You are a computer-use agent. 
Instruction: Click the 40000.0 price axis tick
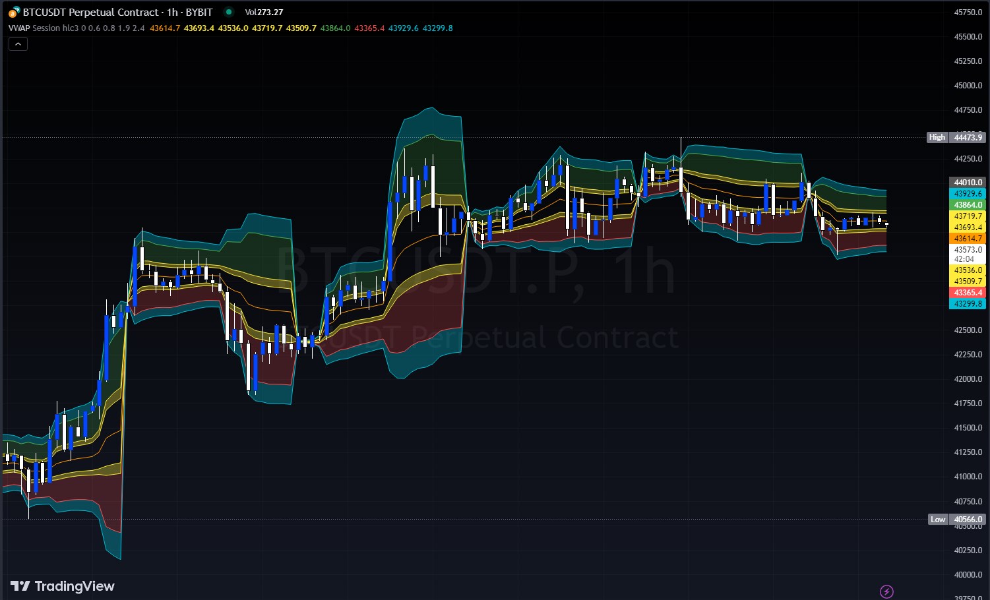coord(968,575)
